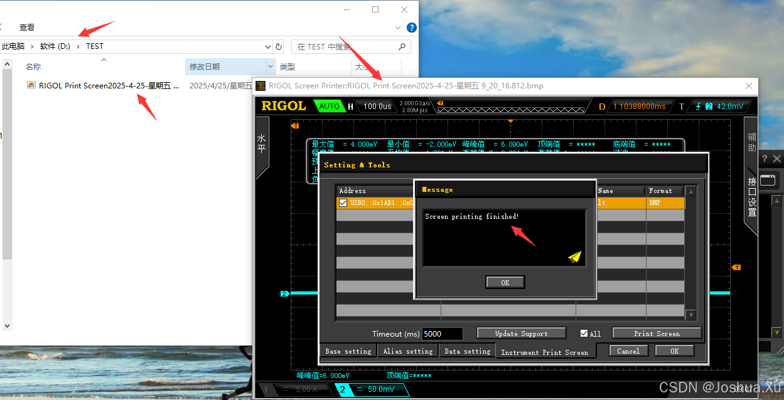Click 此电脑 in the address breadcrumb

[x=13, y=46]
